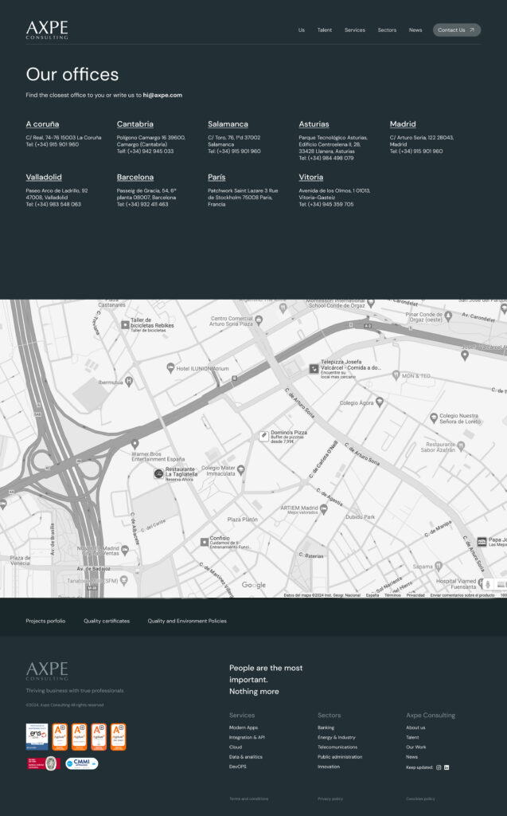The height and width of the screenshot is (816, 507).
Task: Click the Privacy policy footer link
Action: (x=330, y=798)
